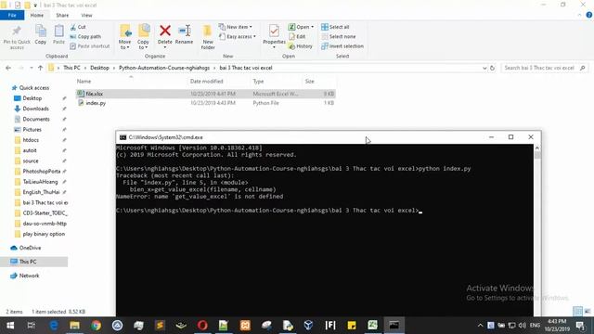This screenshot has height=334, width=594.
Task: Show hidden system tray icons
Action: (x=480, y=326)
